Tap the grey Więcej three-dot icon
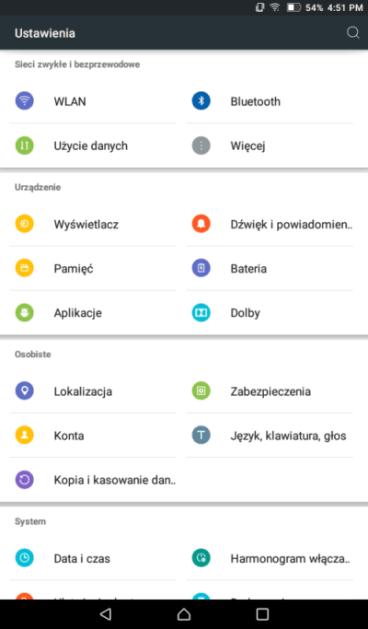 coord(201,146)
